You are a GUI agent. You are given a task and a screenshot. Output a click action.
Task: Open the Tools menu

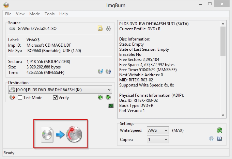[49, 14]
